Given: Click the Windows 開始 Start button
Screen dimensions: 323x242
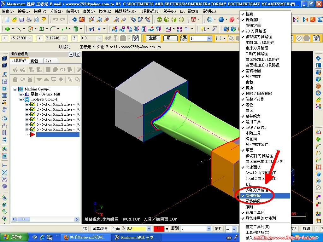Looking at the screenshot, I should tap(14, 237).
